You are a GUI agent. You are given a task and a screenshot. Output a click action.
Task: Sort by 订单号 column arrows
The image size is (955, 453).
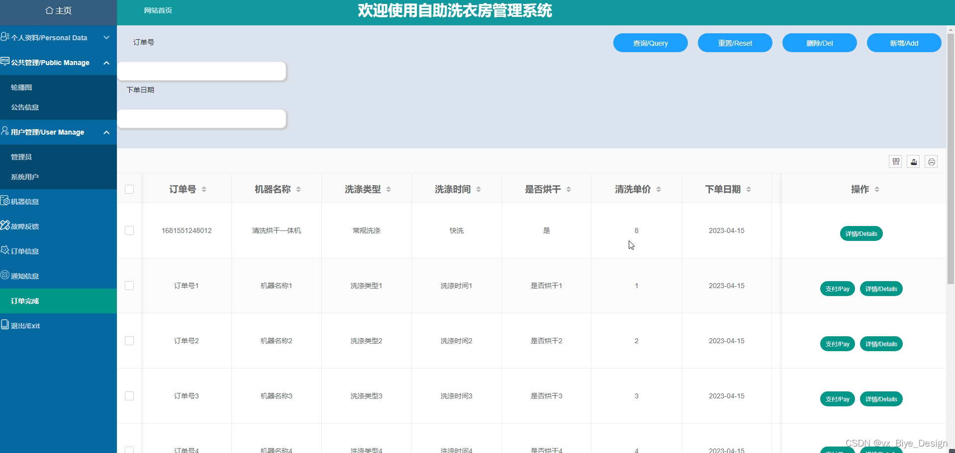[204, 189]
